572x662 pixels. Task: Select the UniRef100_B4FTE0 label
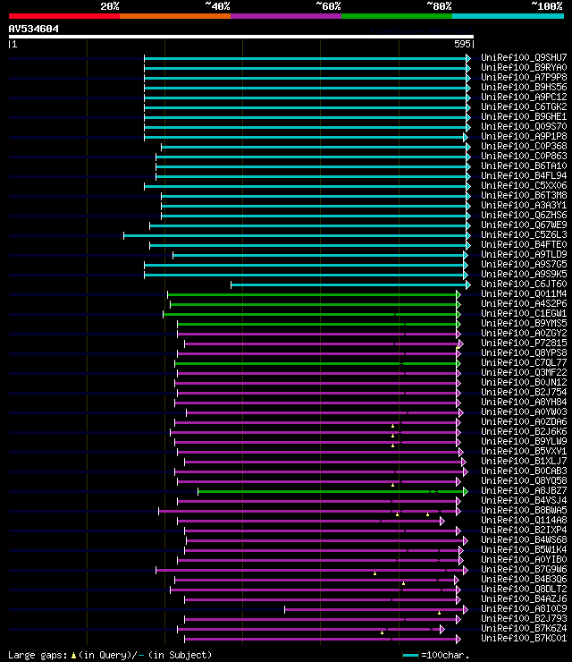[x=524, y=244]
